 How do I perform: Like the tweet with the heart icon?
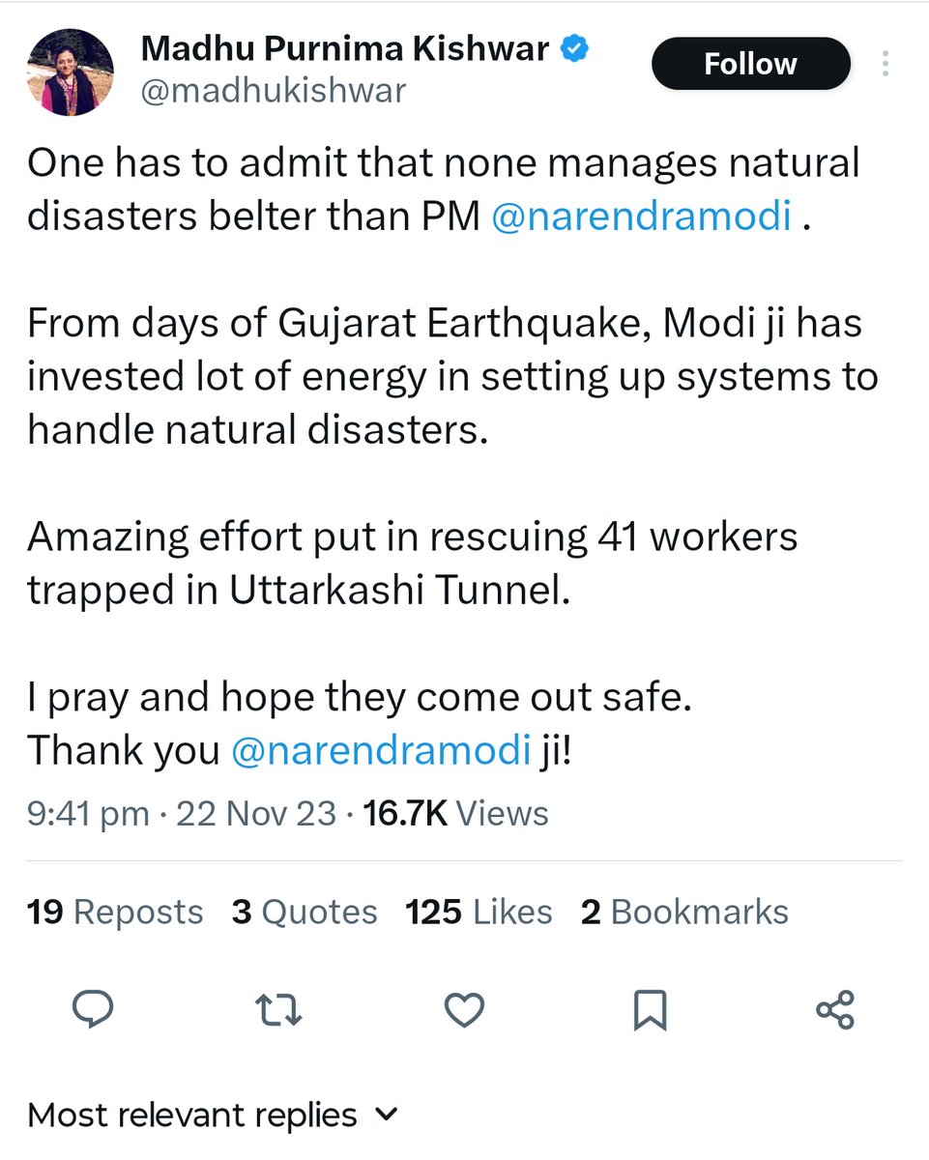click(464, 1010)
